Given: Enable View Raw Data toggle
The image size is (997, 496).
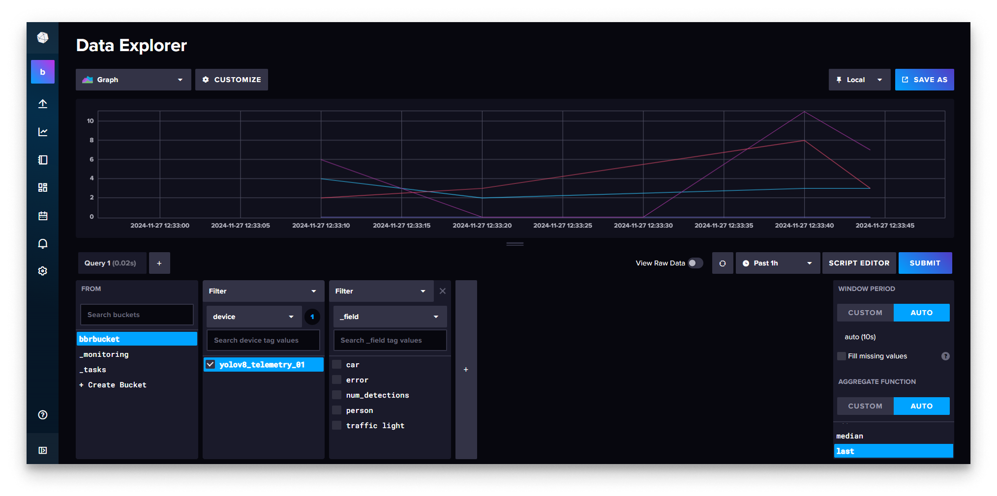Looking at the screenshot, I should pyautogui.click(x=695, y=263).
